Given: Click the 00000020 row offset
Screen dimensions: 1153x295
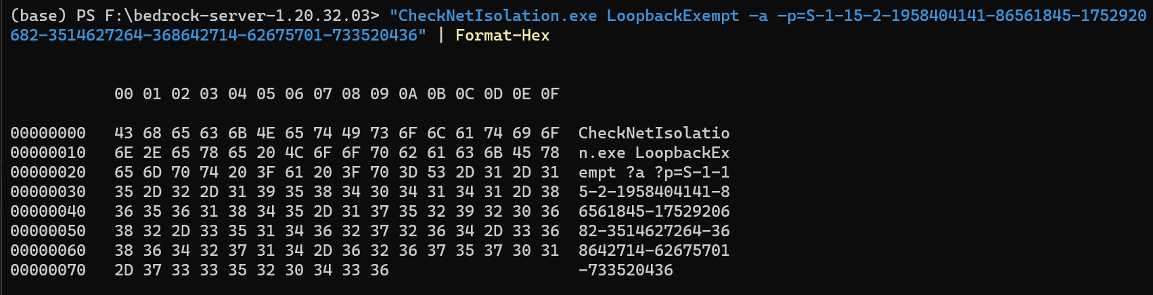Looking at the screenshot, I should (48, 172).
